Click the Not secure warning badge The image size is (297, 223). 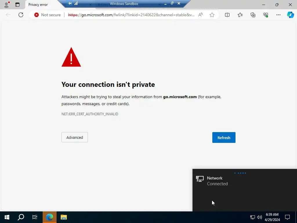(47, 15)
